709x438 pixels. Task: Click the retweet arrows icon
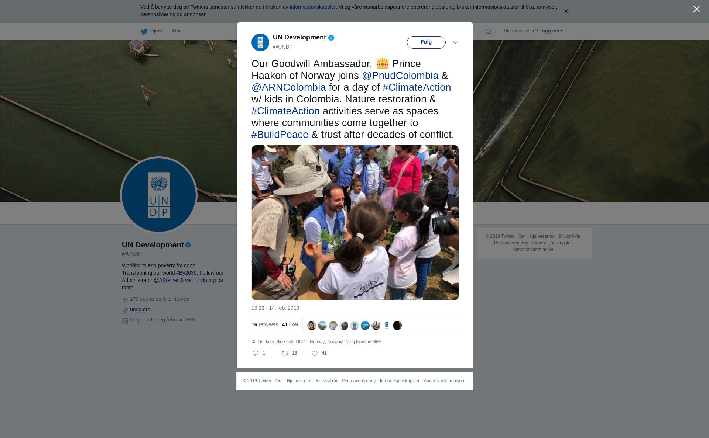click(x=285, y=353)
